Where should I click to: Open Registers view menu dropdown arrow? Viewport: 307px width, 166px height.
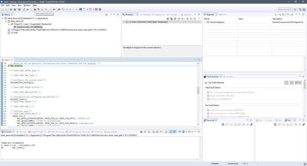click(296, 14)
